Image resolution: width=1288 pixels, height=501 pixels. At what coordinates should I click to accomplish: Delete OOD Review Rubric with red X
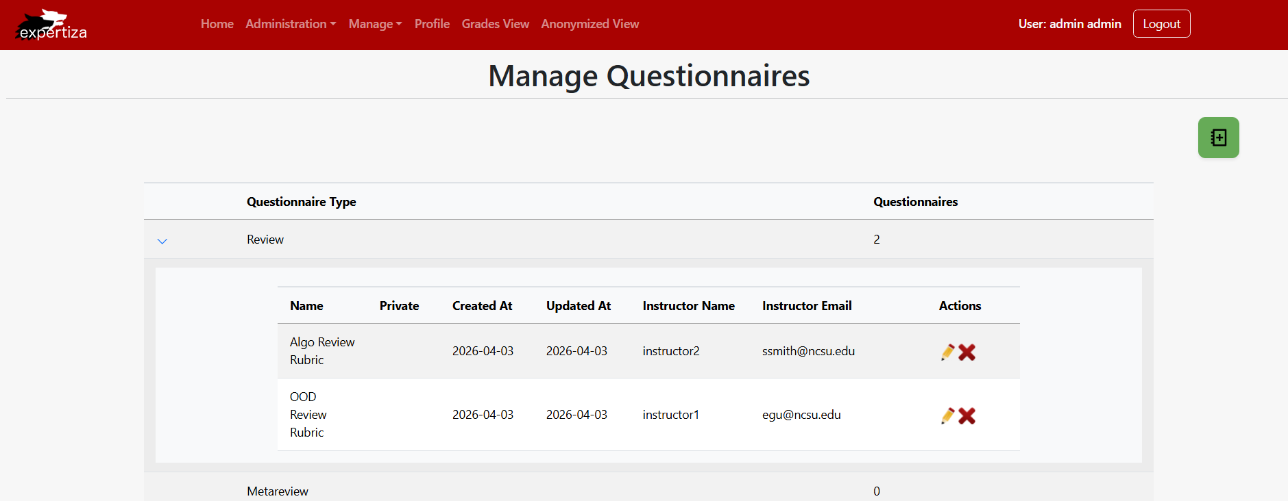pyautogui.click(x=967, y=415)
